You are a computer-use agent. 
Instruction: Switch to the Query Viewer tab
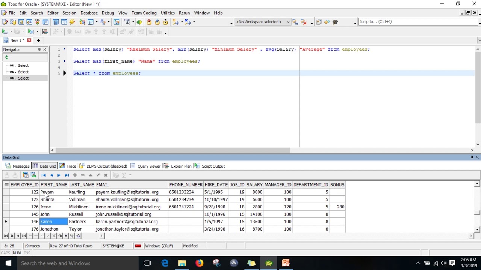coord(145,166)
